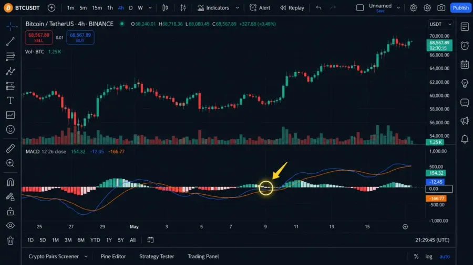Open the Fibonacci and Gann tools

(11, 57)
